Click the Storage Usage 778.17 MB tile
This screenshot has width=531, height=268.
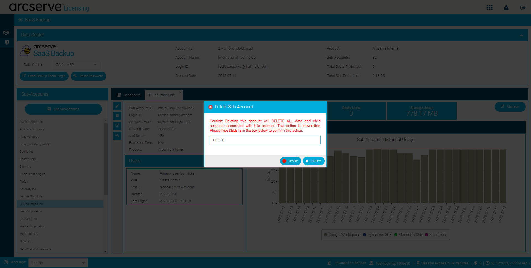pyautogui.click(x=422, y=111)
